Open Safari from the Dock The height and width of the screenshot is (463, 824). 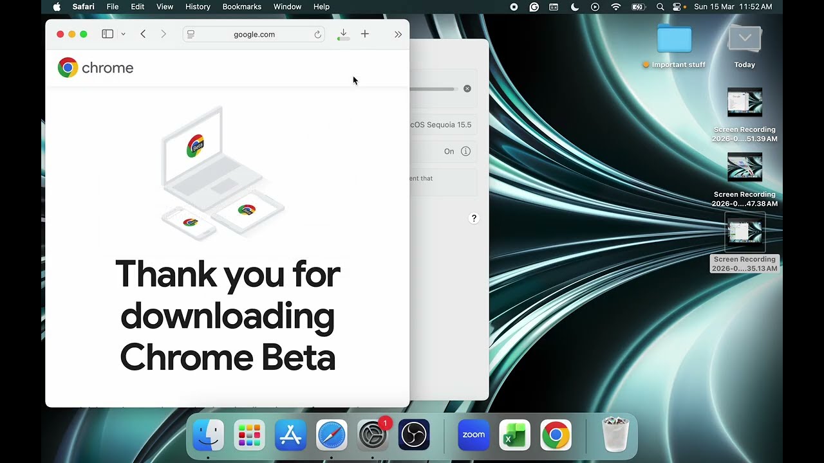point(332,435)
